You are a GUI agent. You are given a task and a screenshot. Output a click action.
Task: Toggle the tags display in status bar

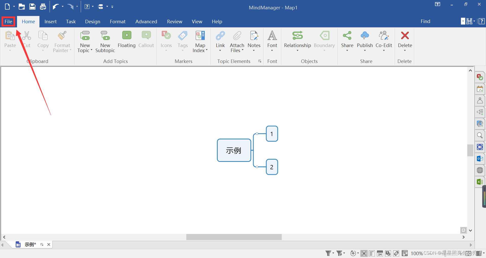coord(396,253)
